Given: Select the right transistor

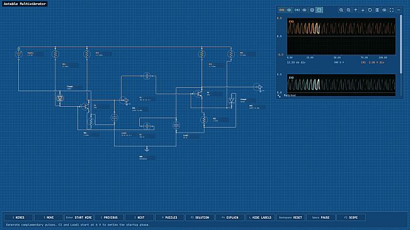Looking at the screenshot, I should point(199,94).
